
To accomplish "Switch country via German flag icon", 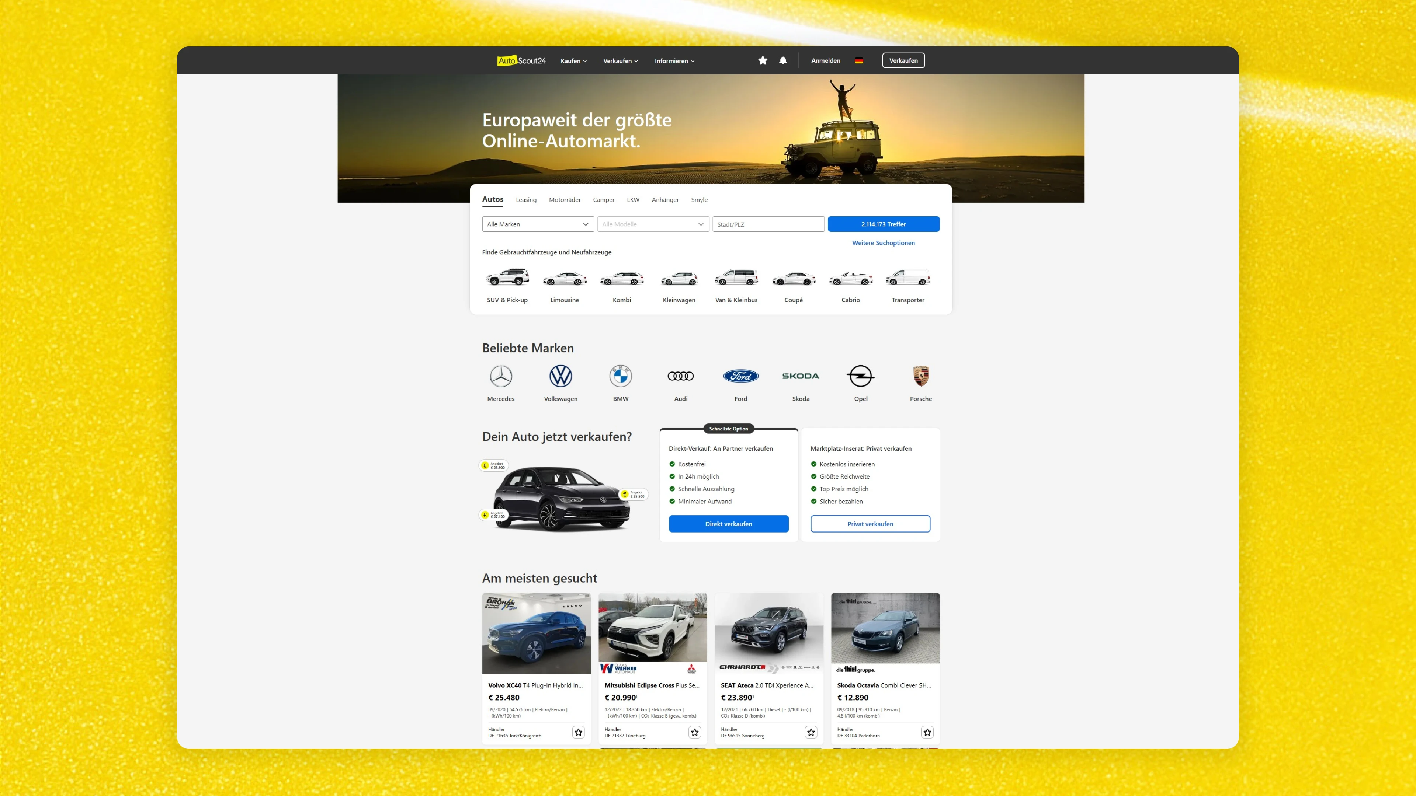I will (x=858, y=60).
